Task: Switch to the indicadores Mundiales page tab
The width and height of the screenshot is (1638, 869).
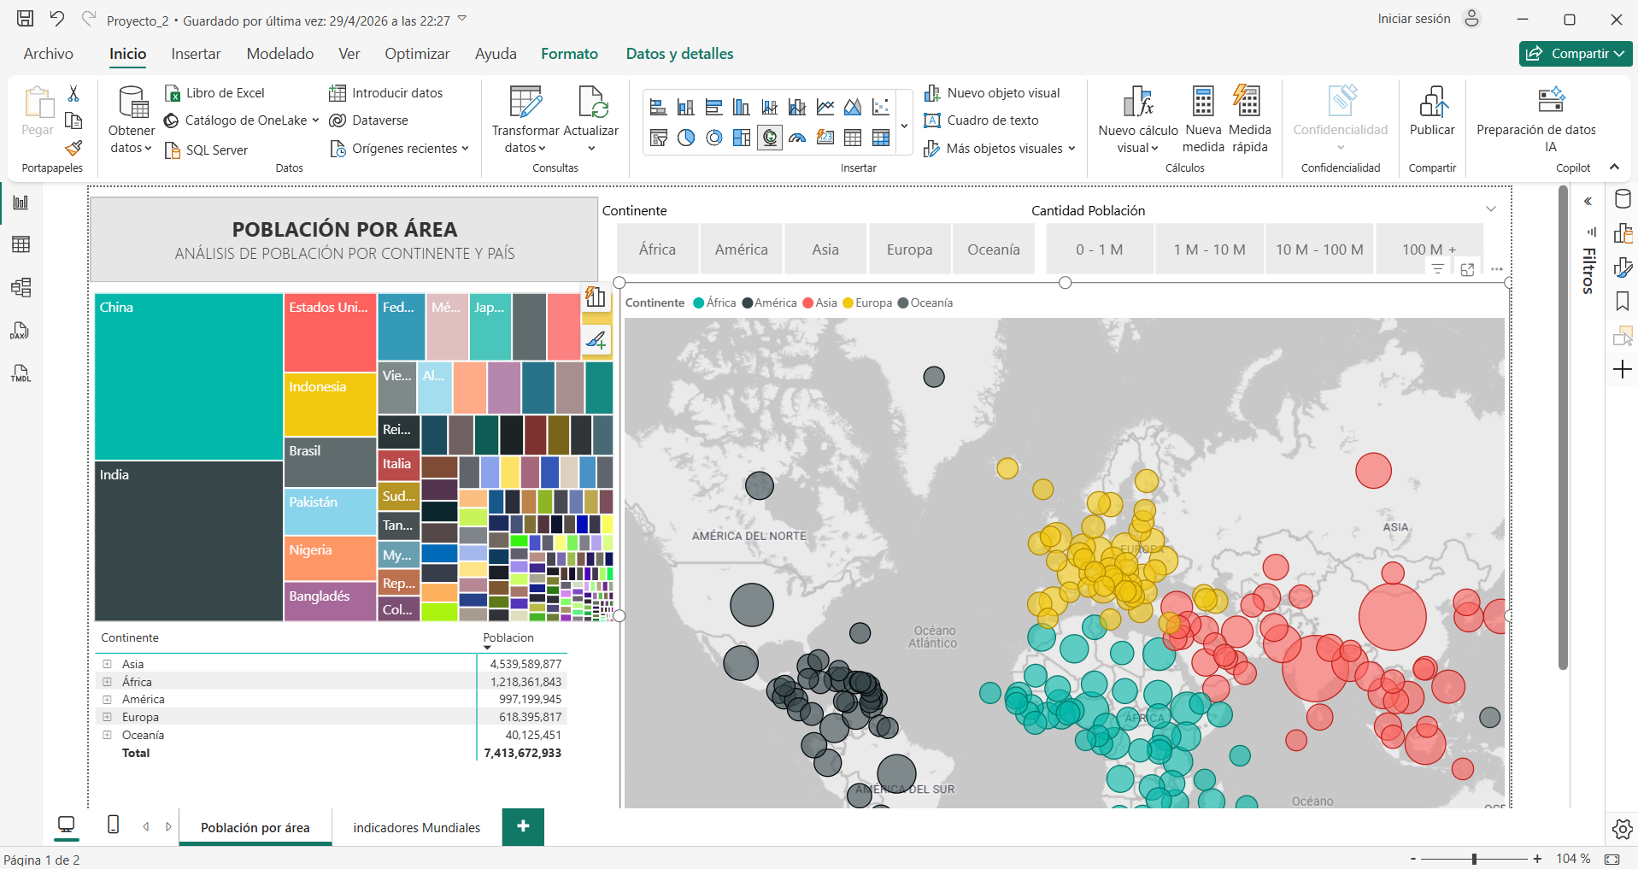Action: coord(417,827)
